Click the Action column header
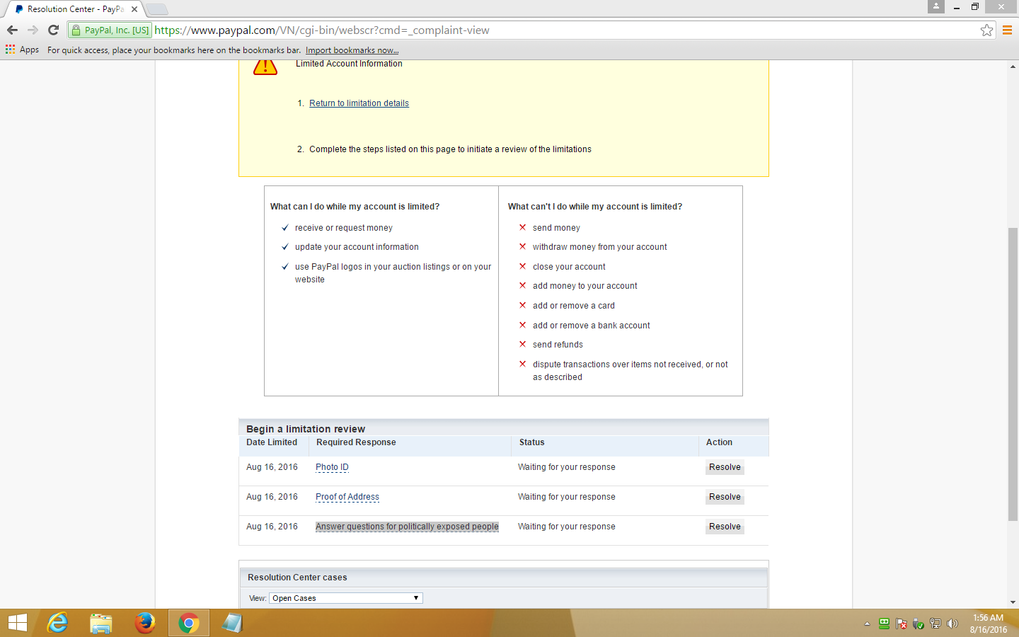The height and width of the screenshot is (637, 1019). click(719, 442)
